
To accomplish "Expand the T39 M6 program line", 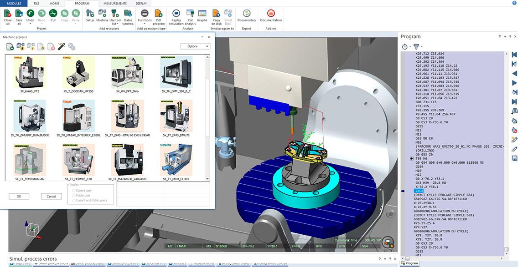I will tap(412, 158).
